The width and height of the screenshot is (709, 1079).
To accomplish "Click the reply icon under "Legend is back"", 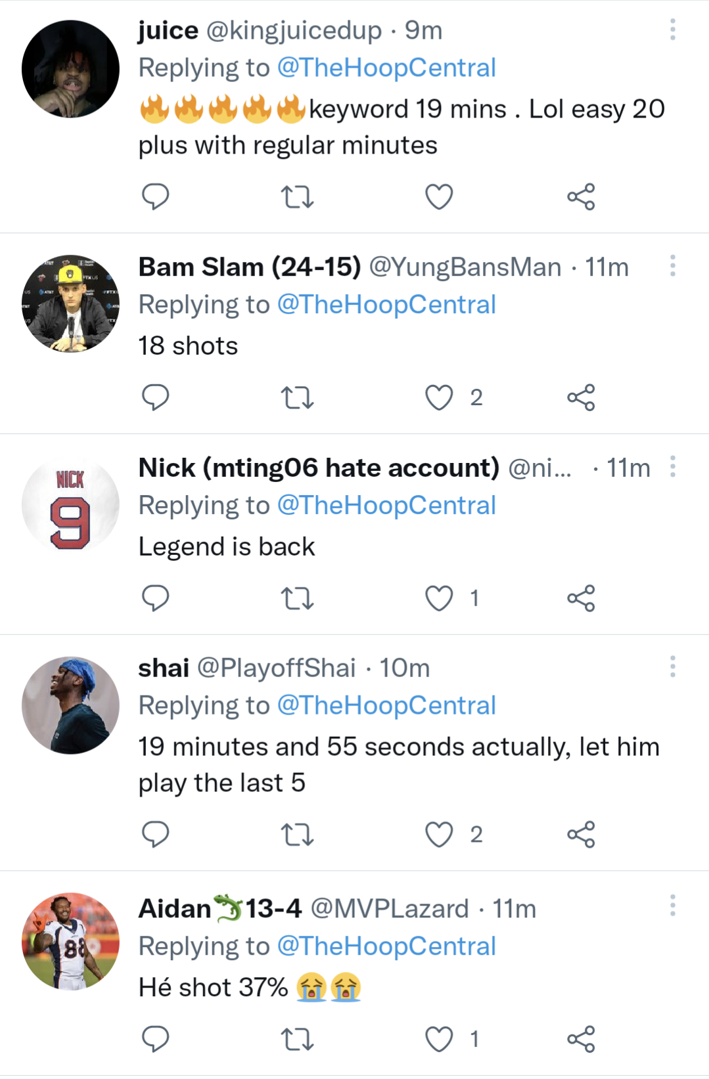I will pyautogui.click(x=156, y=598).
